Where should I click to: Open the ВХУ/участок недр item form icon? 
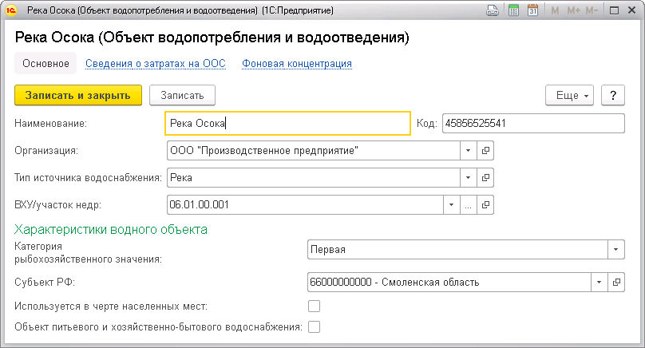click(485, 204)
